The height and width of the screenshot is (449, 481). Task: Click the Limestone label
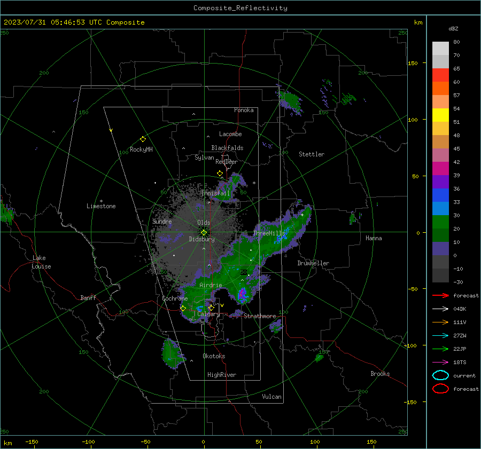(101, 206)
